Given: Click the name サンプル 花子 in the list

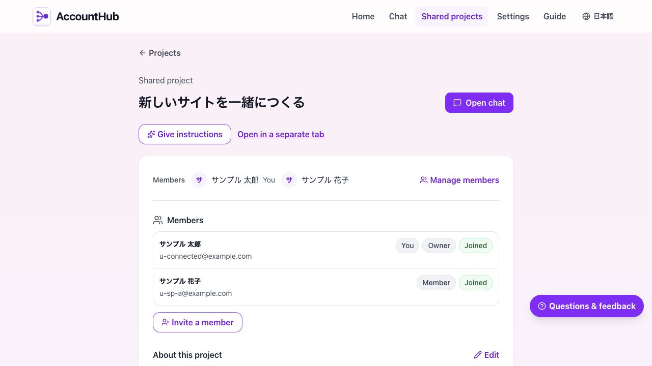Looking at the screenshot, I should tap(180, 281).
